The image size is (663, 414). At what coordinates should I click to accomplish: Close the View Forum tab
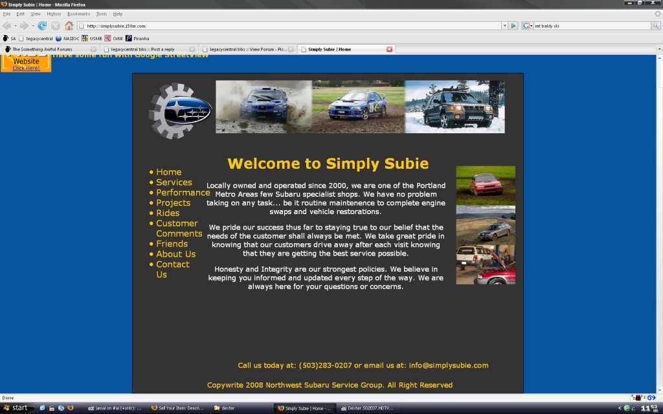pyautogui.click(x=291, y=49)
